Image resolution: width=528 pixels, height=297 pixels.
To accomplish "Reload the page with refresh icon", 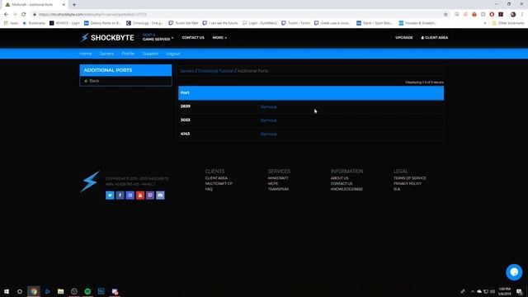I will [24, 14].
